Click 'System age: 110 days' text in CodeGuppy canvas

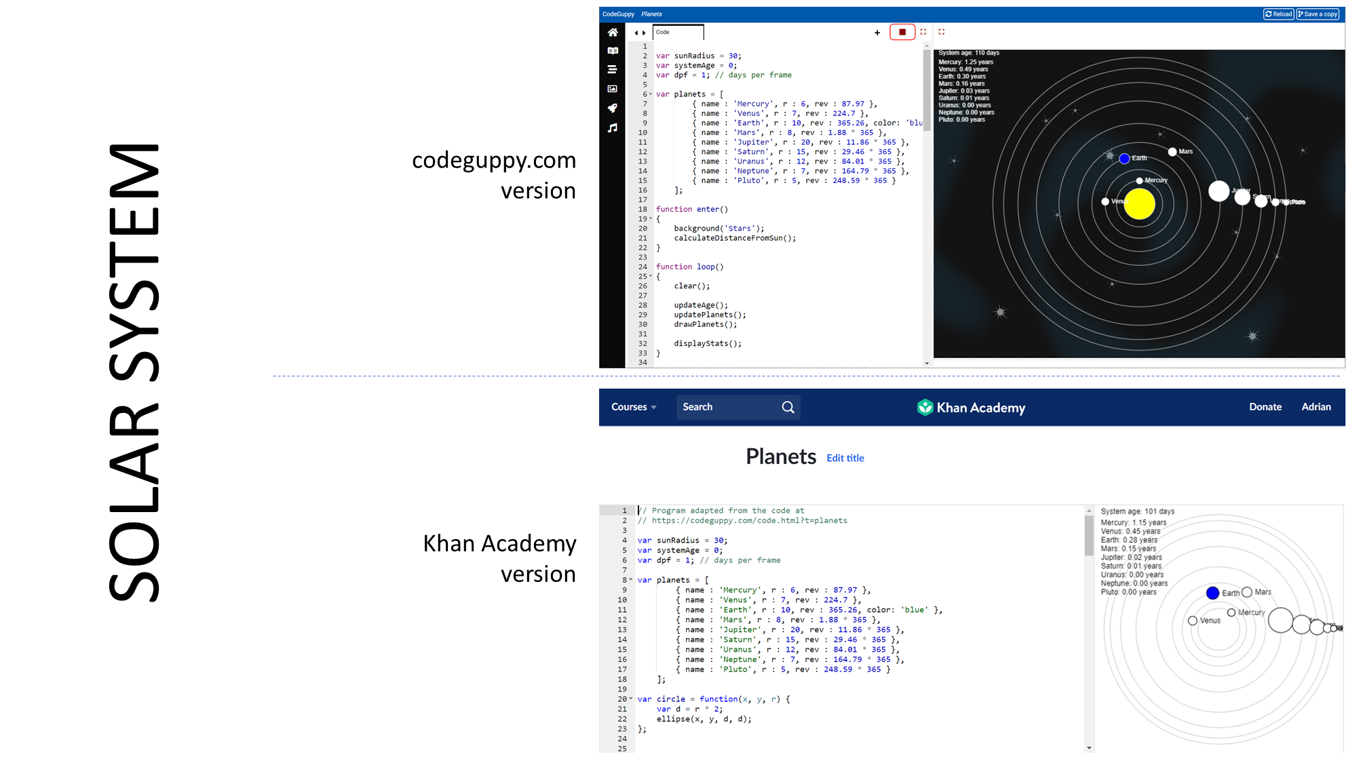tap(969, 53)
